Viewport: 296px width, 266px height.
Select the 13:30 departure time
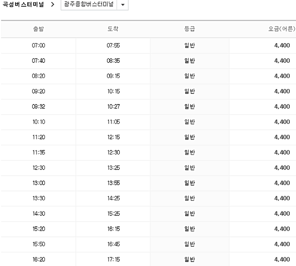coord(39,198)
